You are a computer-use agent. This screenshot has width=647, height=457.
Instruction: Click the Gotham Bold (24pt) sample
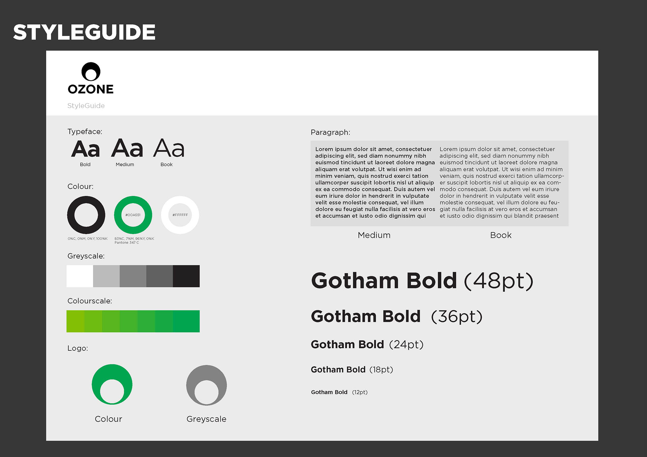coord(367,345)
